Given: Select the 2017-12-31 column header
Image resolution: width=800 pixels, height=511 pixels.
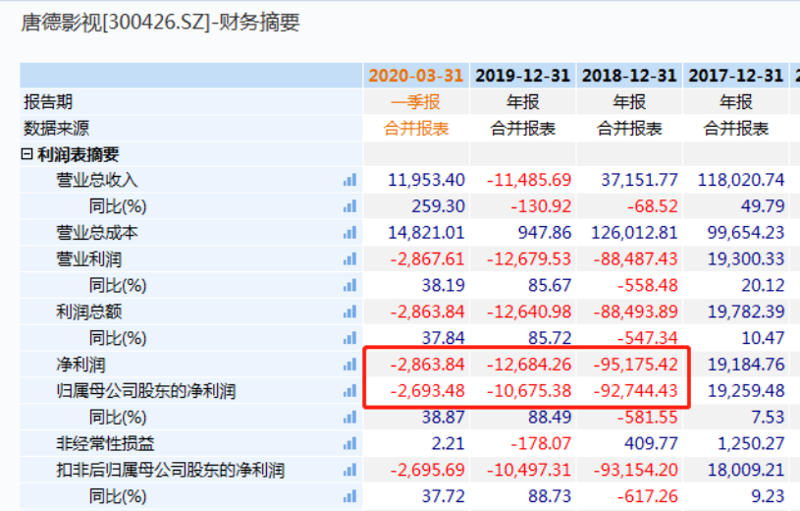Looking at the screenshot, I should [736, 76].
